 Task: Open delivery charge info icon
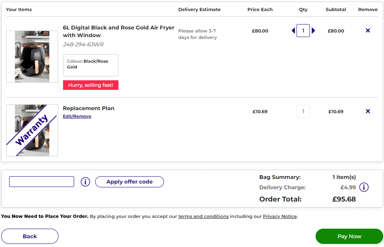pyautogui.click(x=364, y=187)
